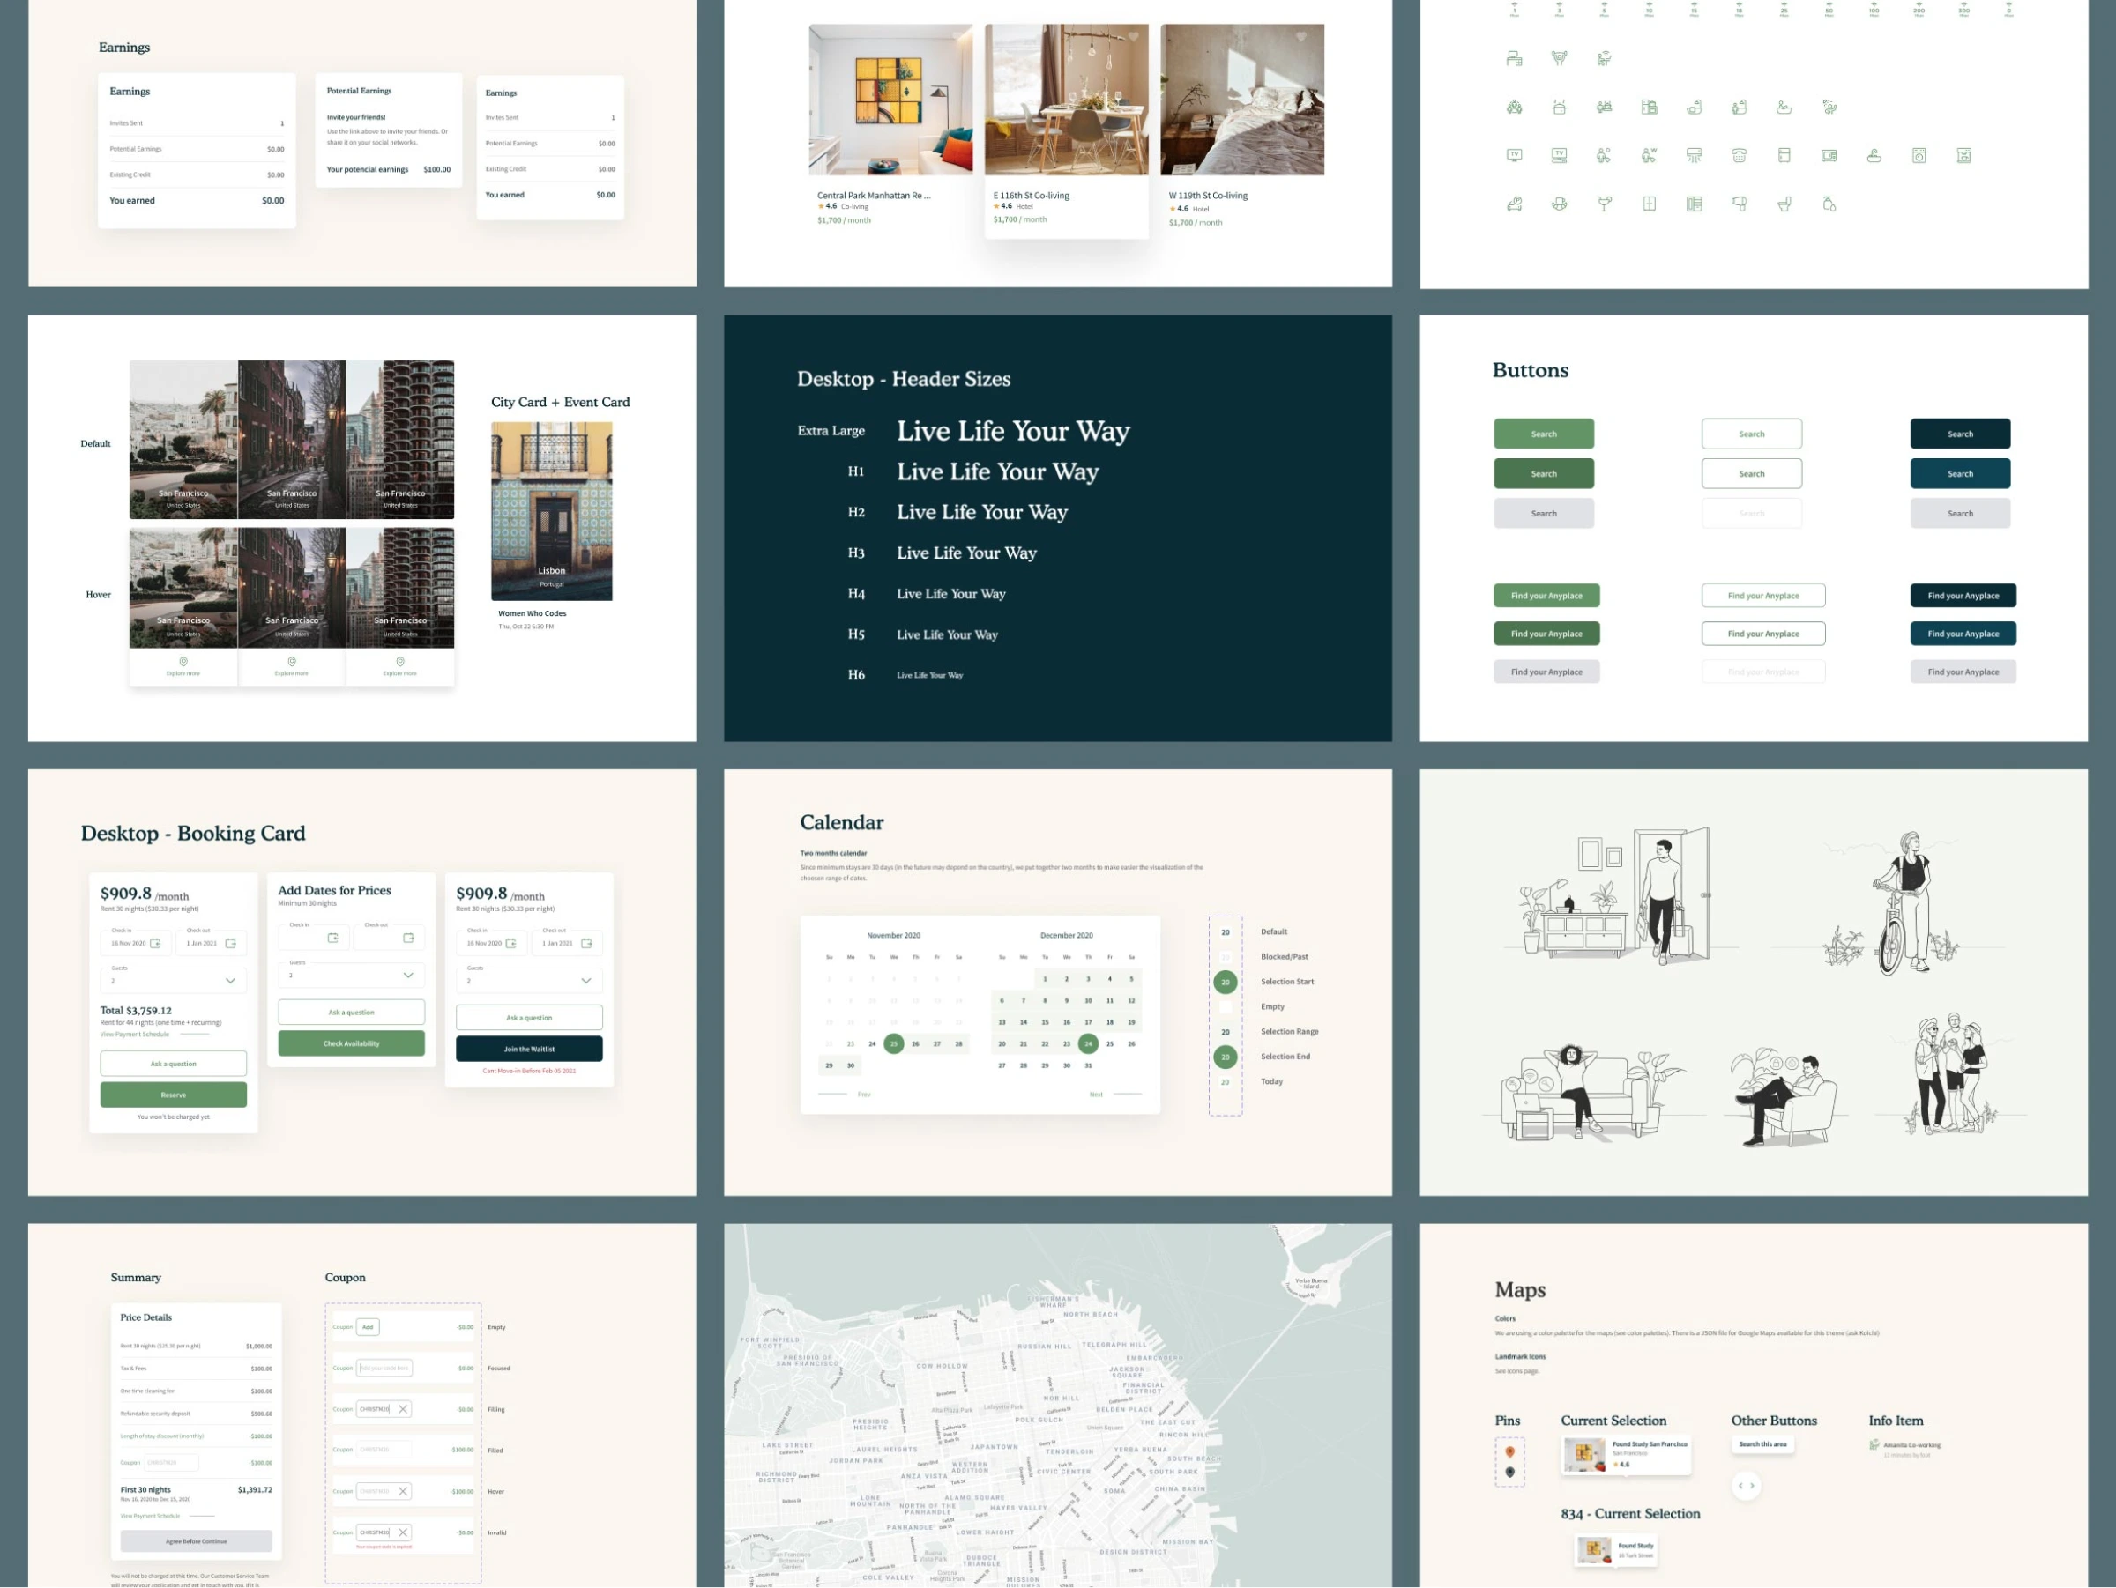The height and width of the screenshot is (1588, 2116).
Task: Open Guests dropdown above Join the Waitlist
Action: click(586, 981)
